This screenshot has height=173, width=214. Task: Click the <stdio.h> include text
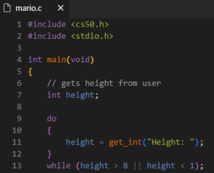click(x=92, y=36)
